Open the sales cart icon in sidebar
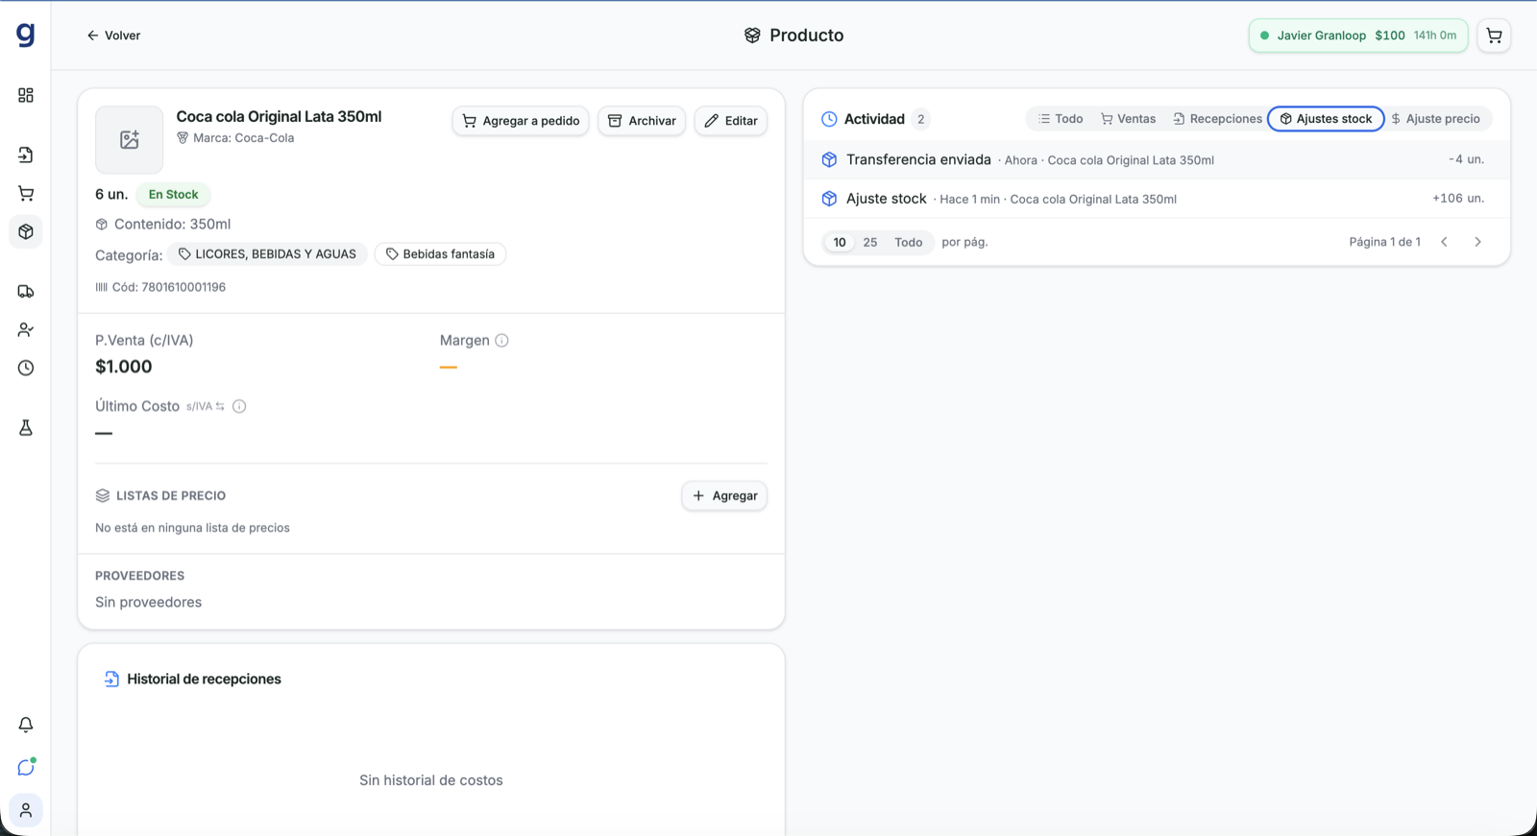Screen dimensions: 1537x836 click(26, 193)
